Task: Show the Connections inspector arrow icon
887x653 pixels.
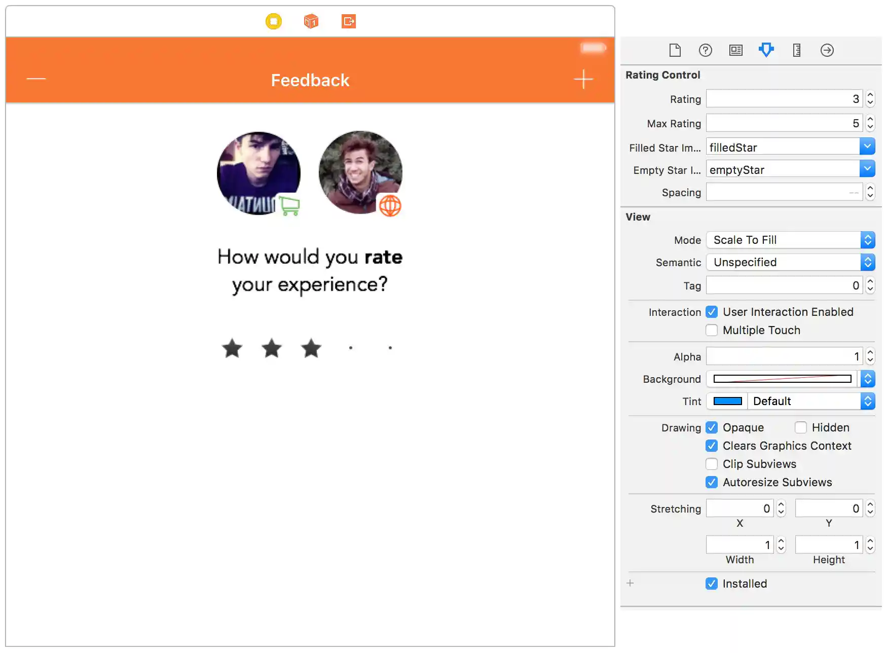Action: (x=827, y=50)
